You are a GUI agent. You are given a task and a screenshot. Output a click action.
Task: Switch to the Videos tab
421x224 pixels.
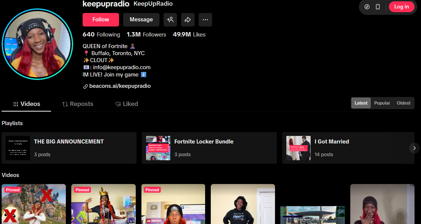click(26, 104)
